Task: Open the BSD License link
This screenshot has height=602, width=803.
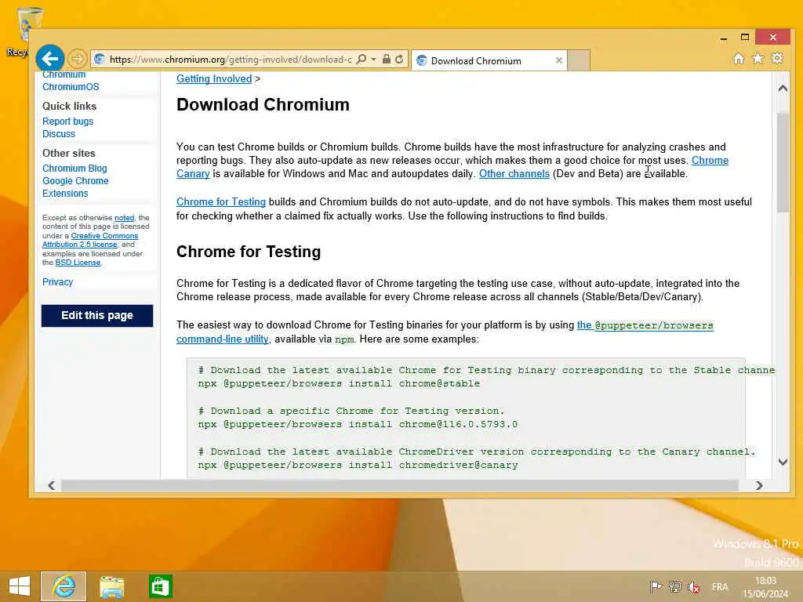Action: click(x=78, y=263)
